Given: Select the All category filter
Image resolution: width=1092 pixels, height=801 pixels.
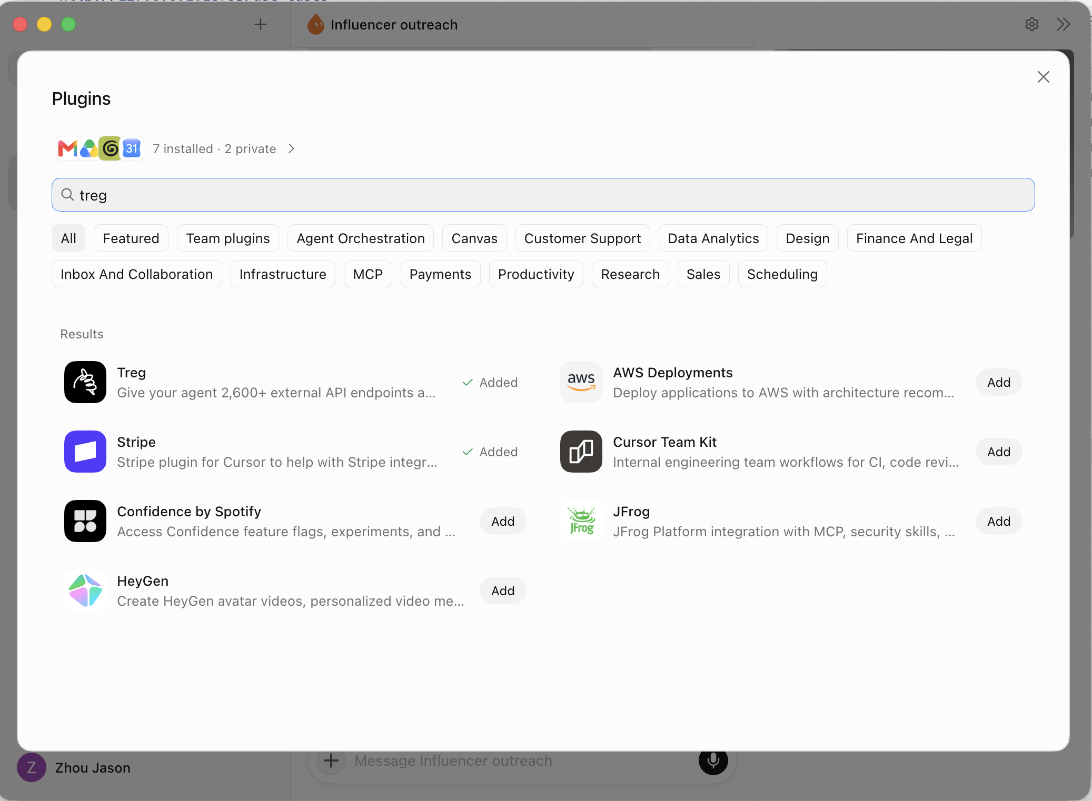Looking at the screenshot, I should [x=68, y=238].
